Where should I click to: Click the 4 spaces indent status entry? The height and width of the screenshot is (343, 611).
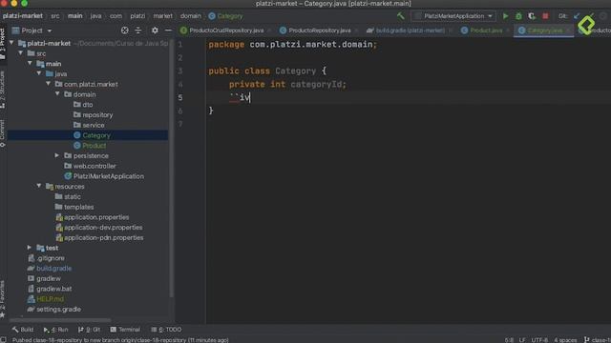click(x=565, y=340)
